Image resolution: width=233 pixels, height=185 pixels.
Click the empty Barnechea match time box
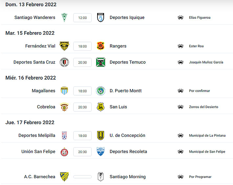(x=82, y=177)
